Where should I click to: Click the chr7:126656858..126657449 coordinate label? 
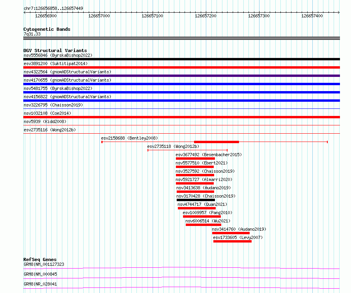click(53, 8)
